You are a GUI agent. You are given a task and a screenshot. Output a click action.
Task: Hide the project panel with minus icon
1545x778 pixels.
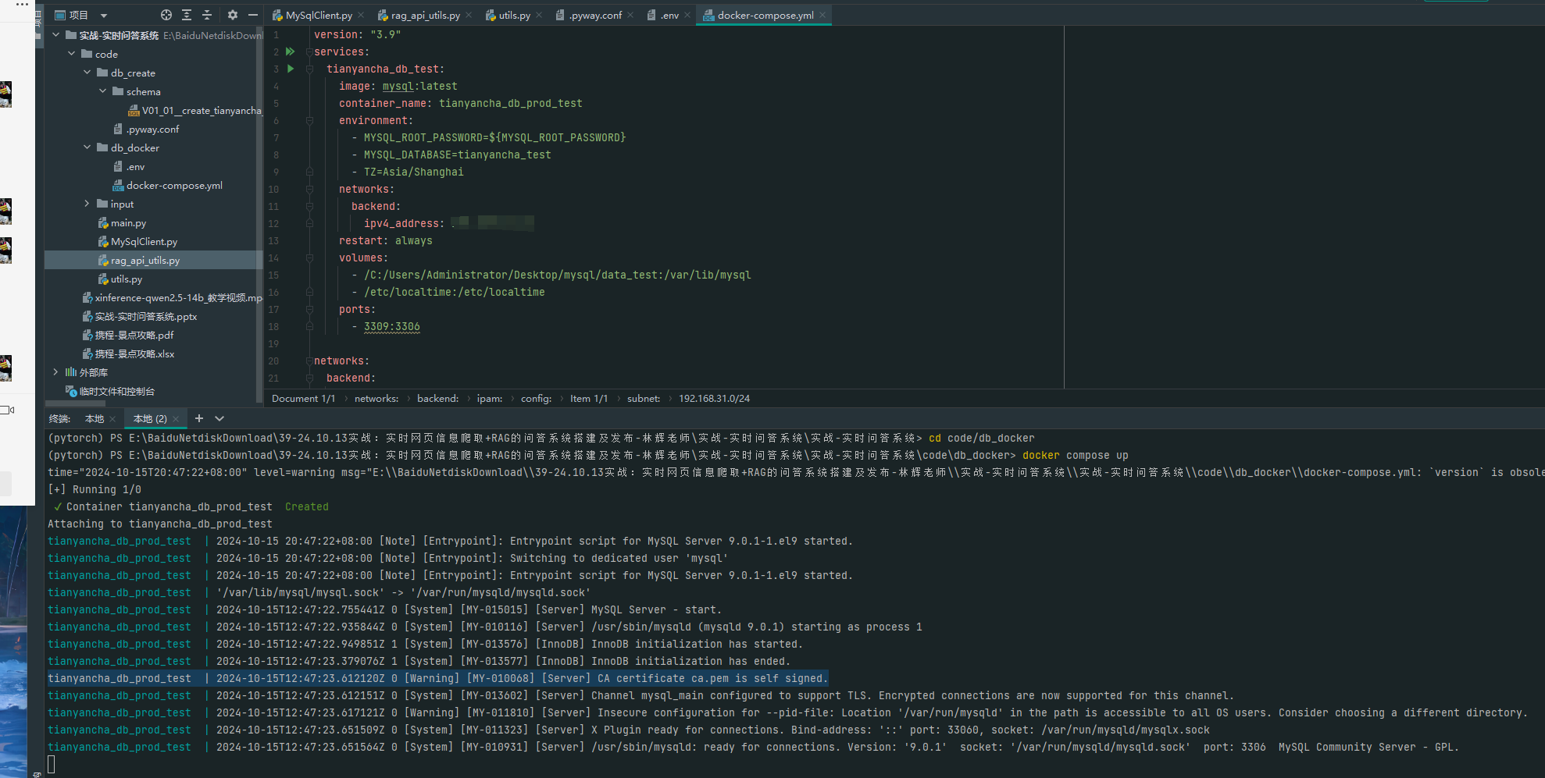[252, 15]
